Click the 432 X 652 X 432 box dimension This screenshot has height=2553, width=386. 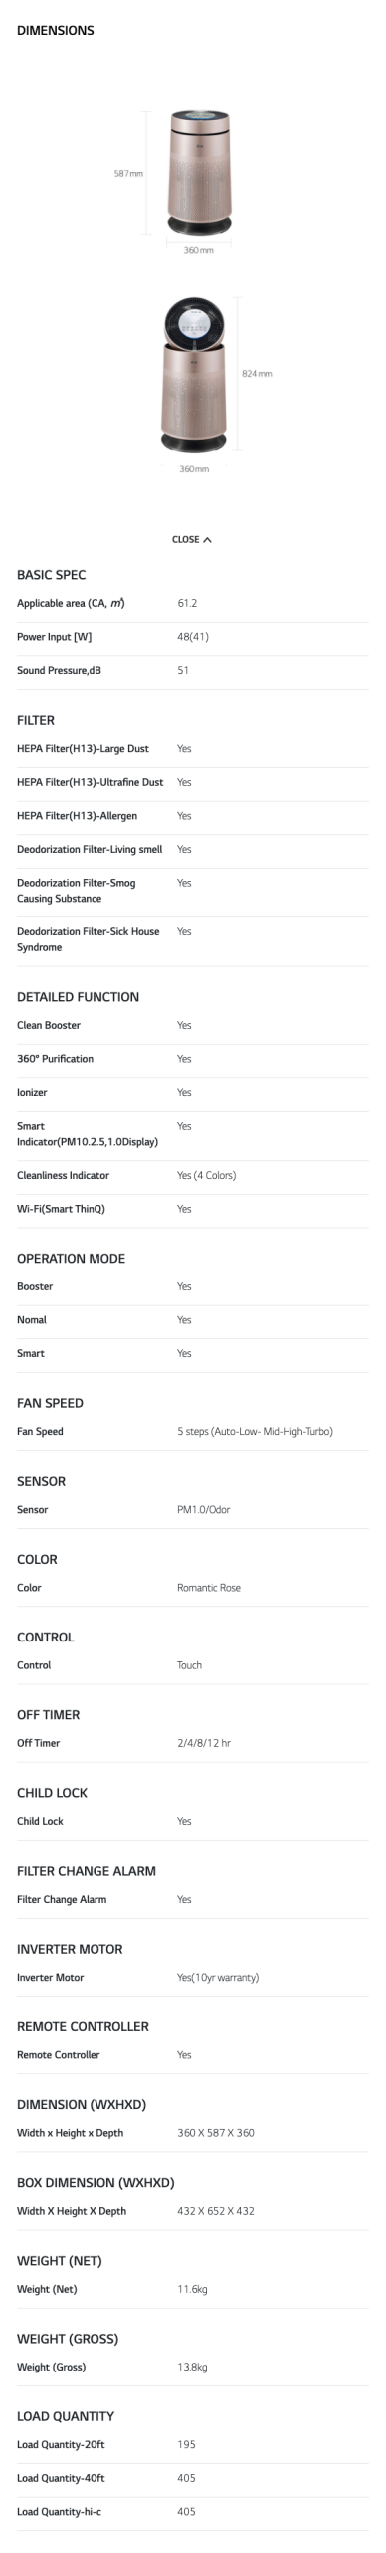click(x=216, y=2211)
